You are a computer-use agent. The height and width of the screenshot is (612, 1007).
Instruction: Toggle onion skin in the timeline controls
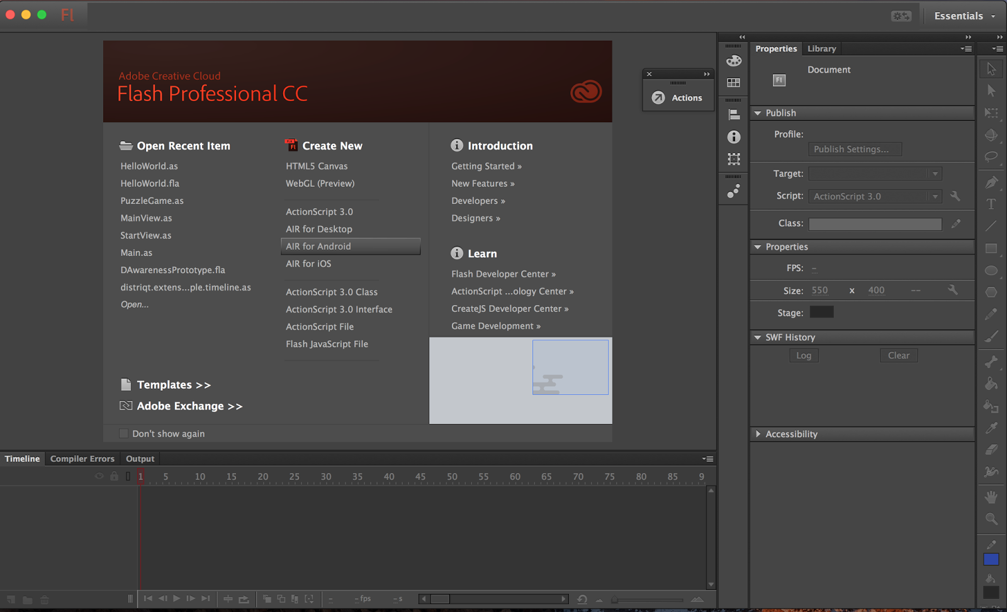point(267,599)
